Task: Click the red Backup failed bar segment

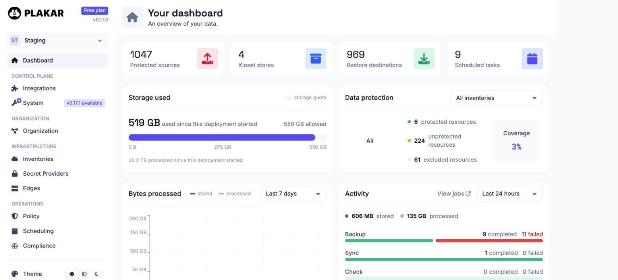Action: [x=489, y=241]
